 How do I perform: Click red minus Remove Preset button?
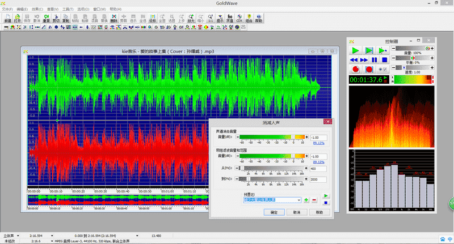314,200
